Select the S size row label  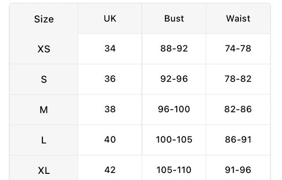point(44,79)
